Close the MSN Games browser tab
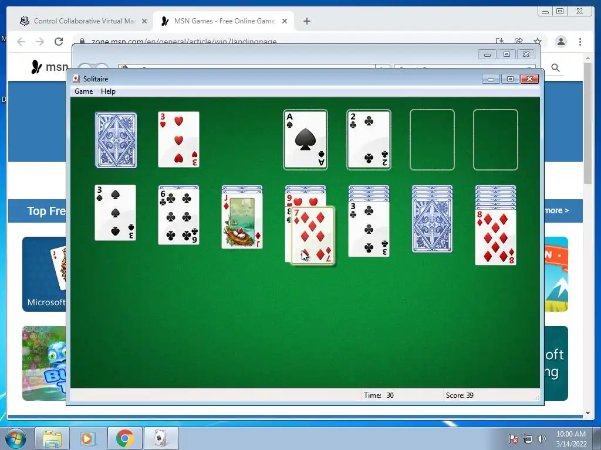 [285, 21]
